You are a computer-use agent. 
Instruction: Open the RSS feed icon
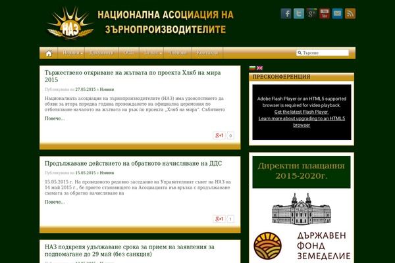click(350, 13)
